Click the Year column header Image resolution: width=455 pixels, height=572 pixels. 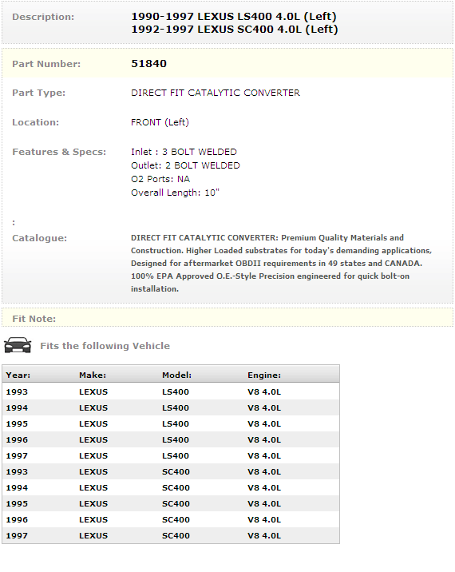coord(18,375)
